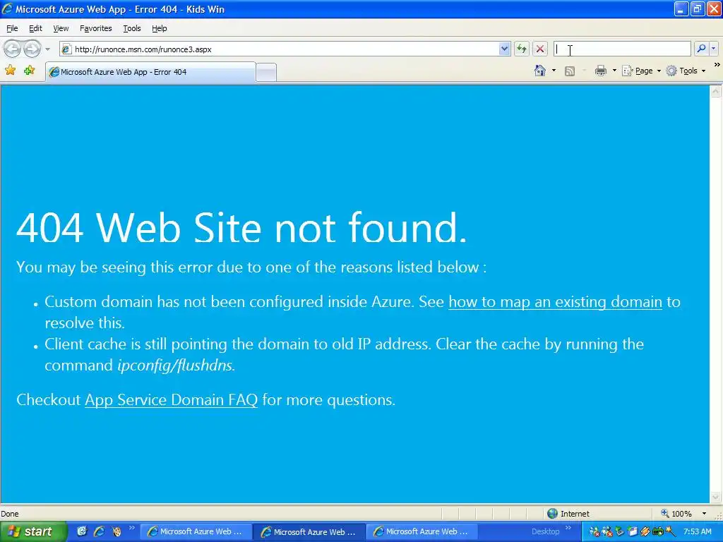The height and width of the screenshot is (542, 723).
Task: Click the first system tray network icon
Action: click(x=594, y=531)
